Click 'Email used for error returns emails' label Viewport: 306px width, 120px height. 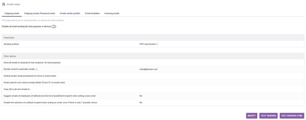(34, 82)
